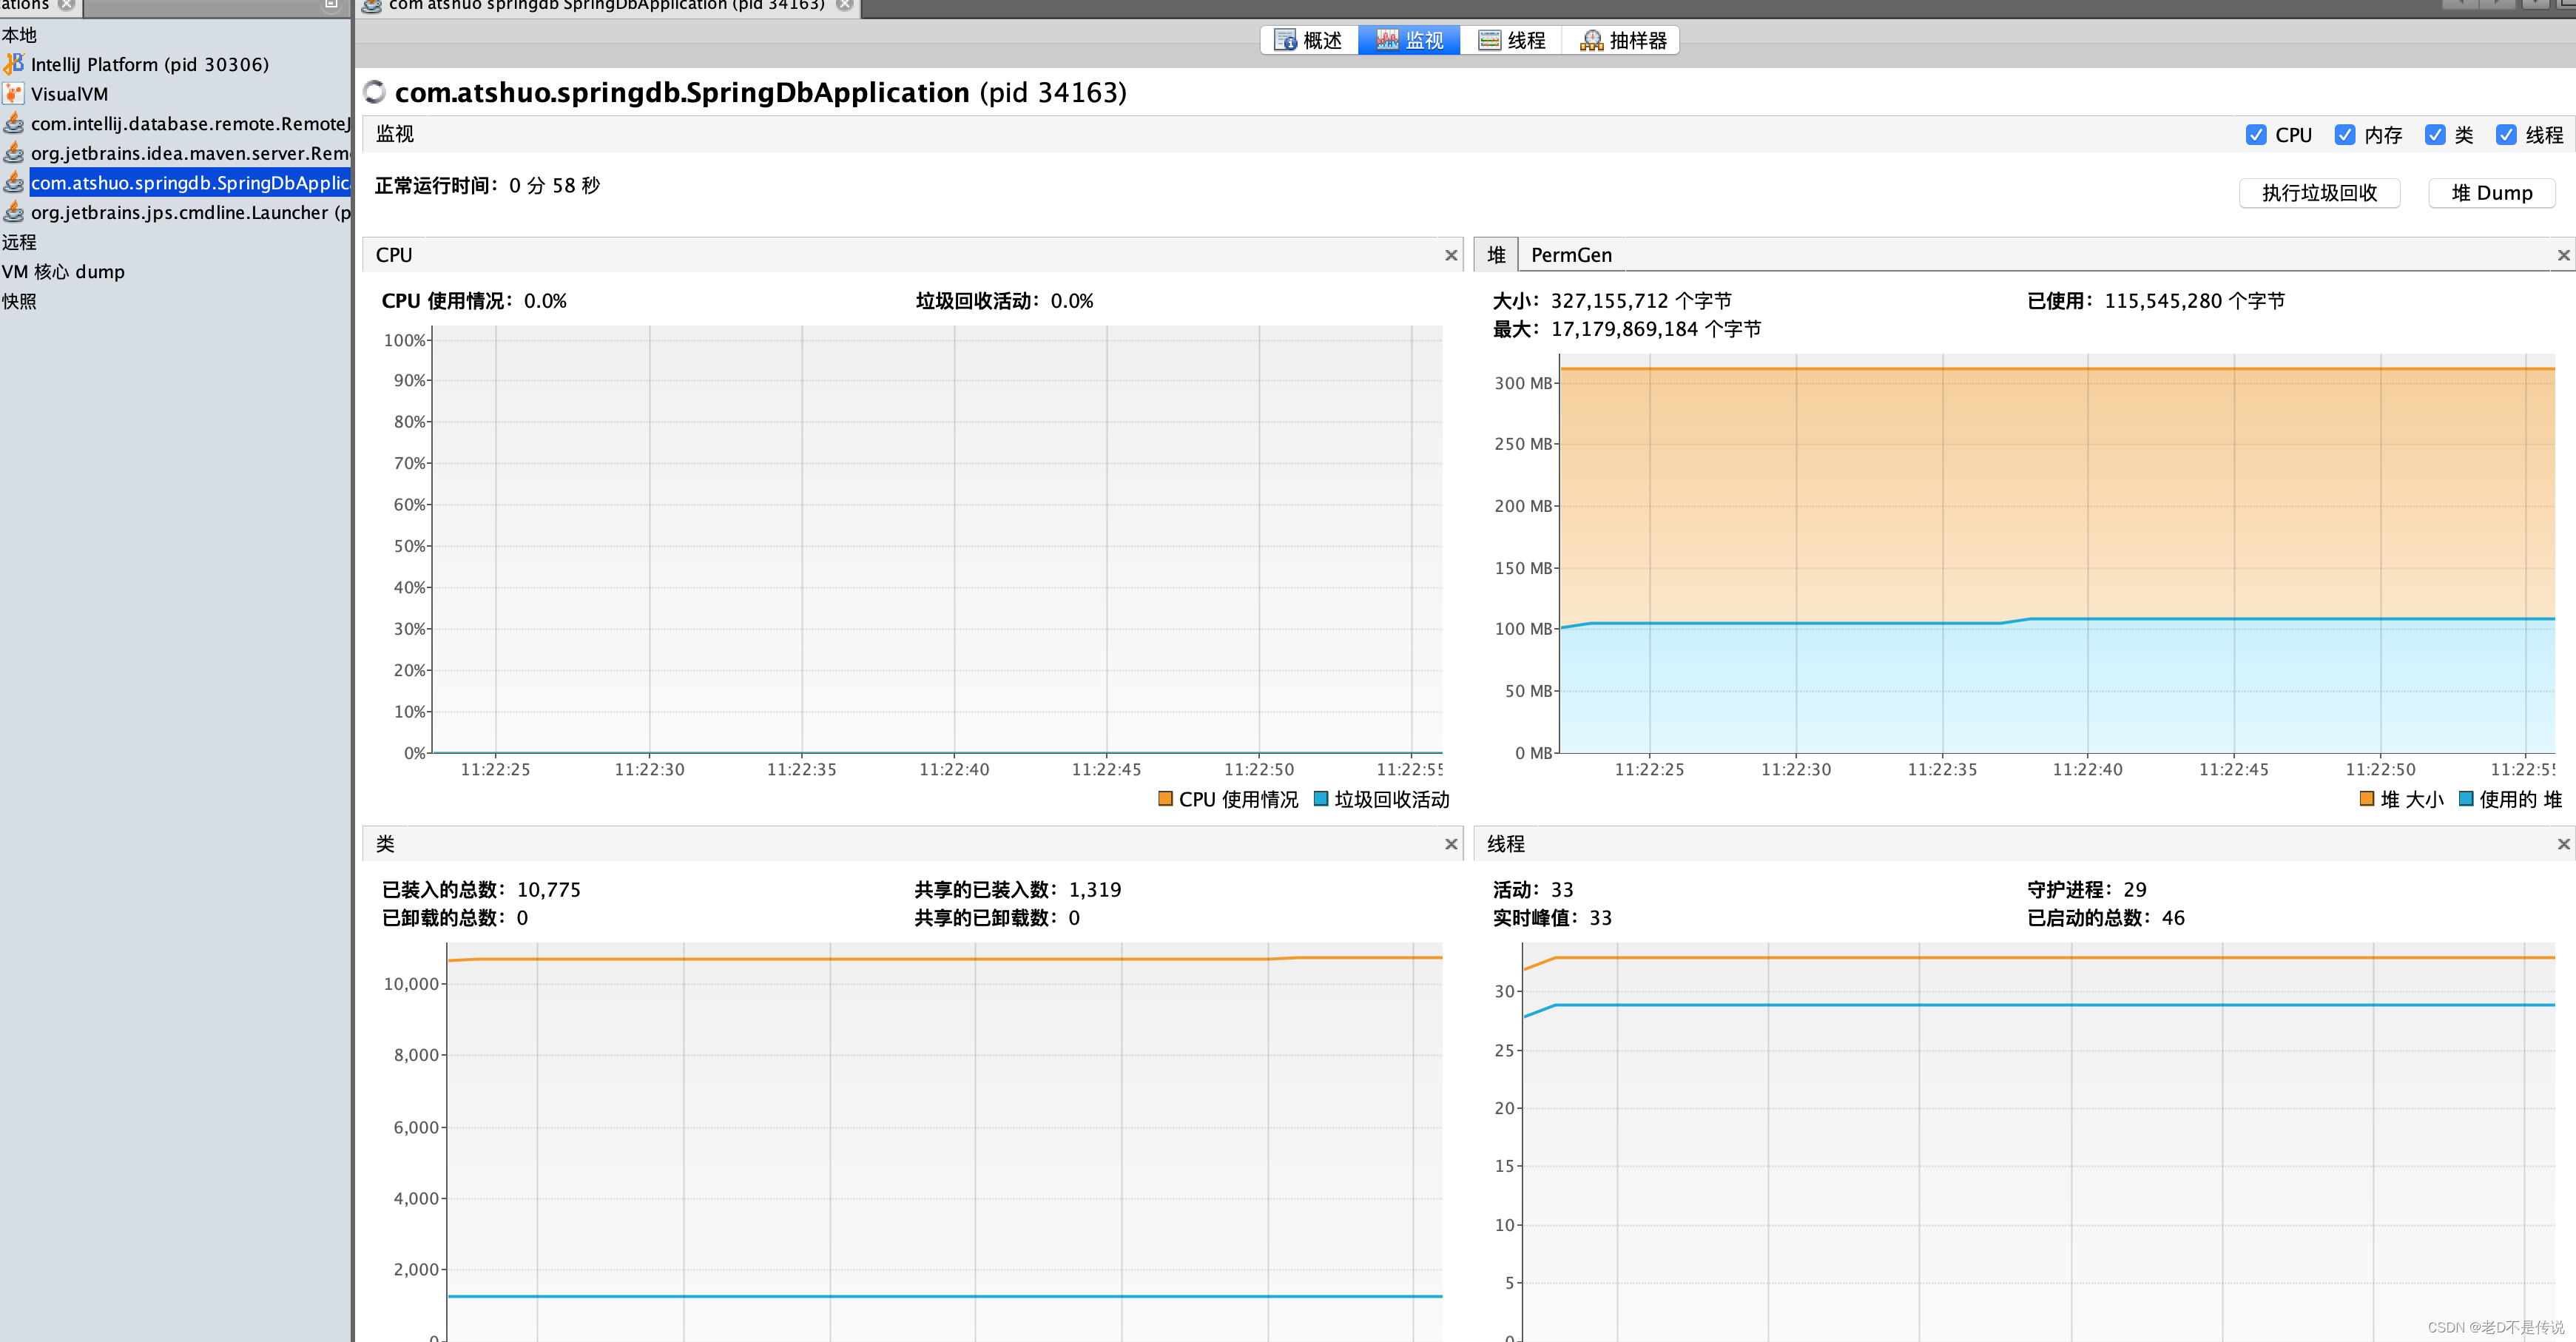Click the '共享的已卸载数: 0' stat
This screenshot has height=1342, width=2576.
[997, 918]
